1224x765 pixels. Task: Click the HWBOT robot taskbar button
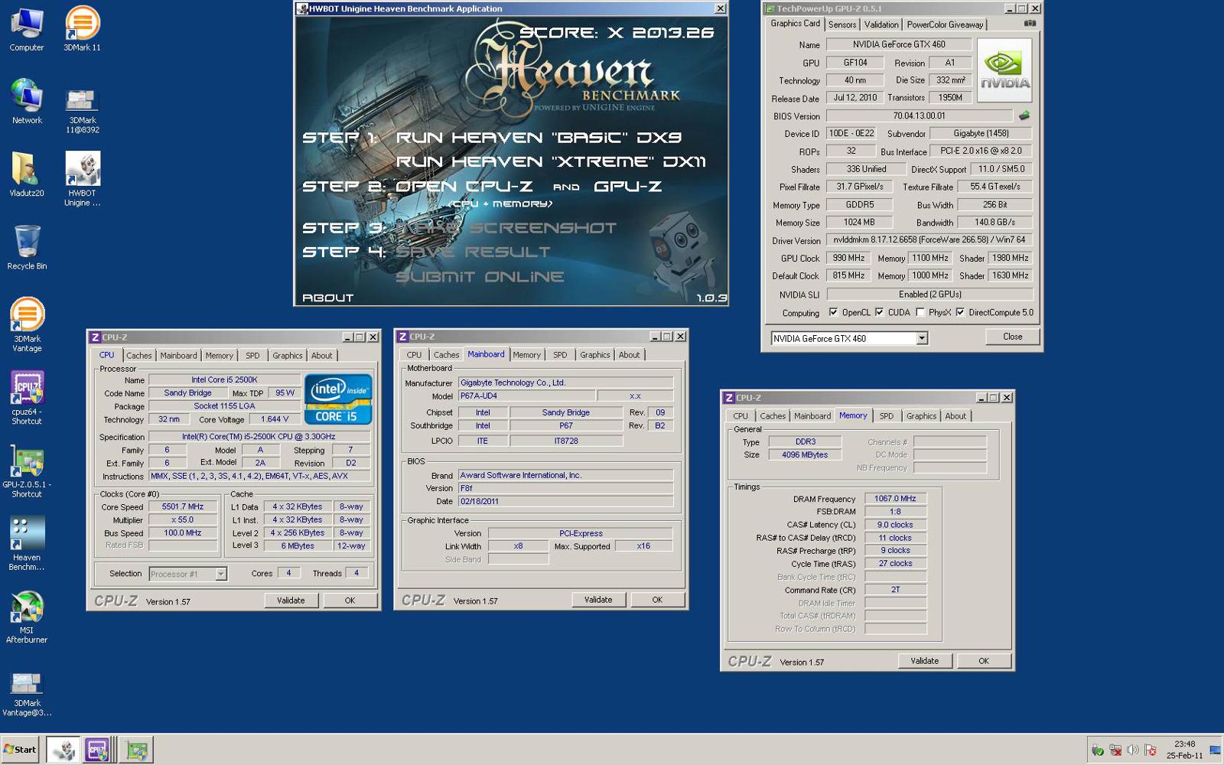coord(63,750)
